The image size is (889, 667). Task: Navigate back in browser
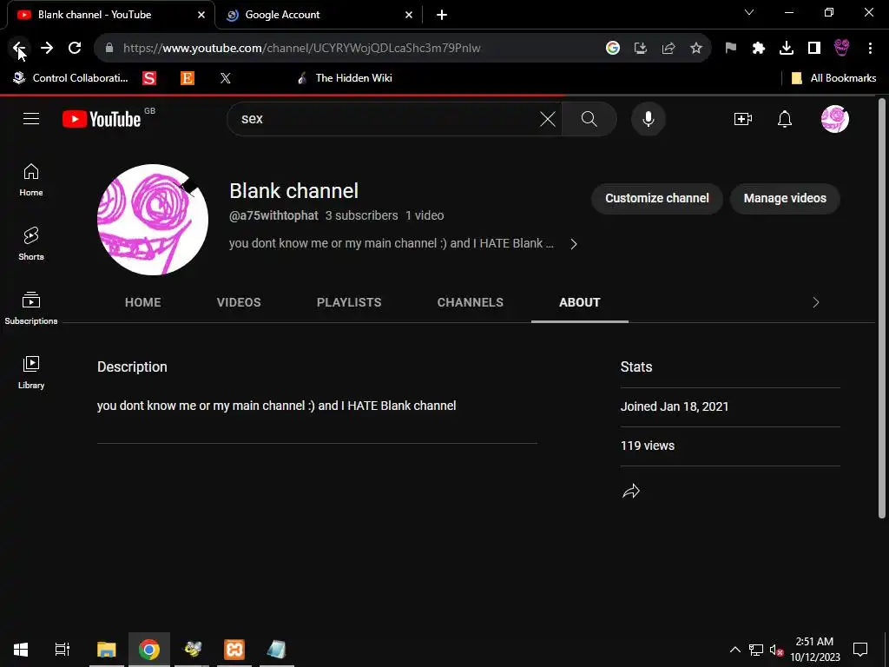pyautogui.click(x=19, y=49)
